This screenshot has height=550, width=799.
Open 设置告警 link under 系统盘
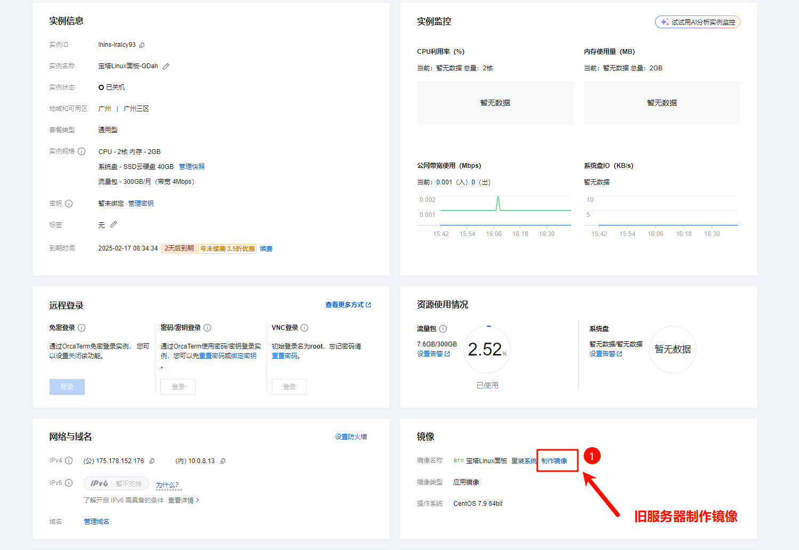(606, 354)
